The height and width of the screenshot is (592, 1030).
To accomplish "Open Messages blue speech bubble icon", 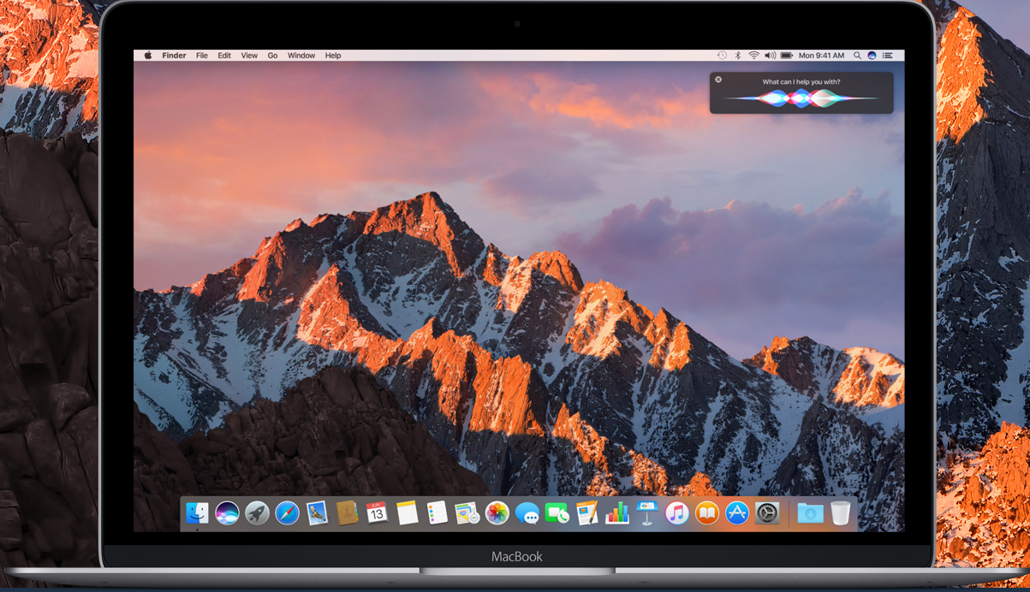I will point(527,512).
